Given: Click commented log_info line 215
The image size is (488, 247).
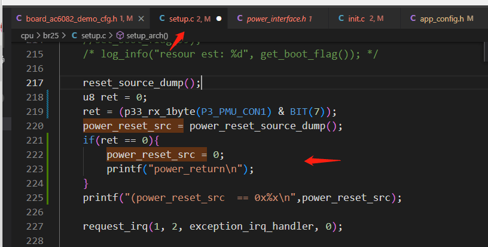Looking at the screenshot, I should 230,54.
